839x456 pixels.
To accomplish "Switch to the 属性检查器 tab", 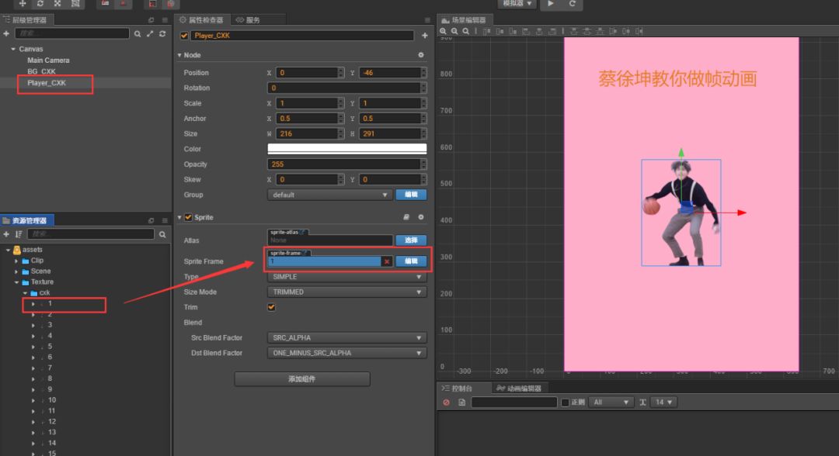I will pos(202,19).
